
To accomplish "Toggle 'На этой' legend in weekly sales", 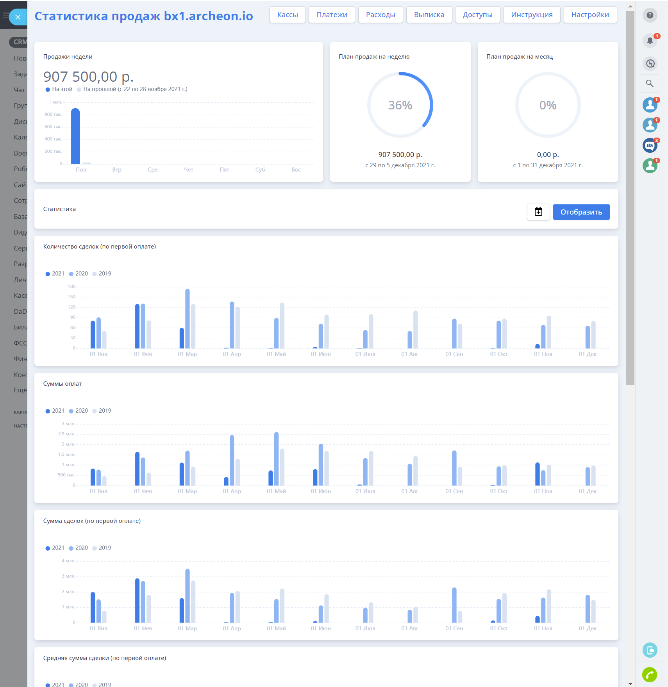I will tap(59, 89).
